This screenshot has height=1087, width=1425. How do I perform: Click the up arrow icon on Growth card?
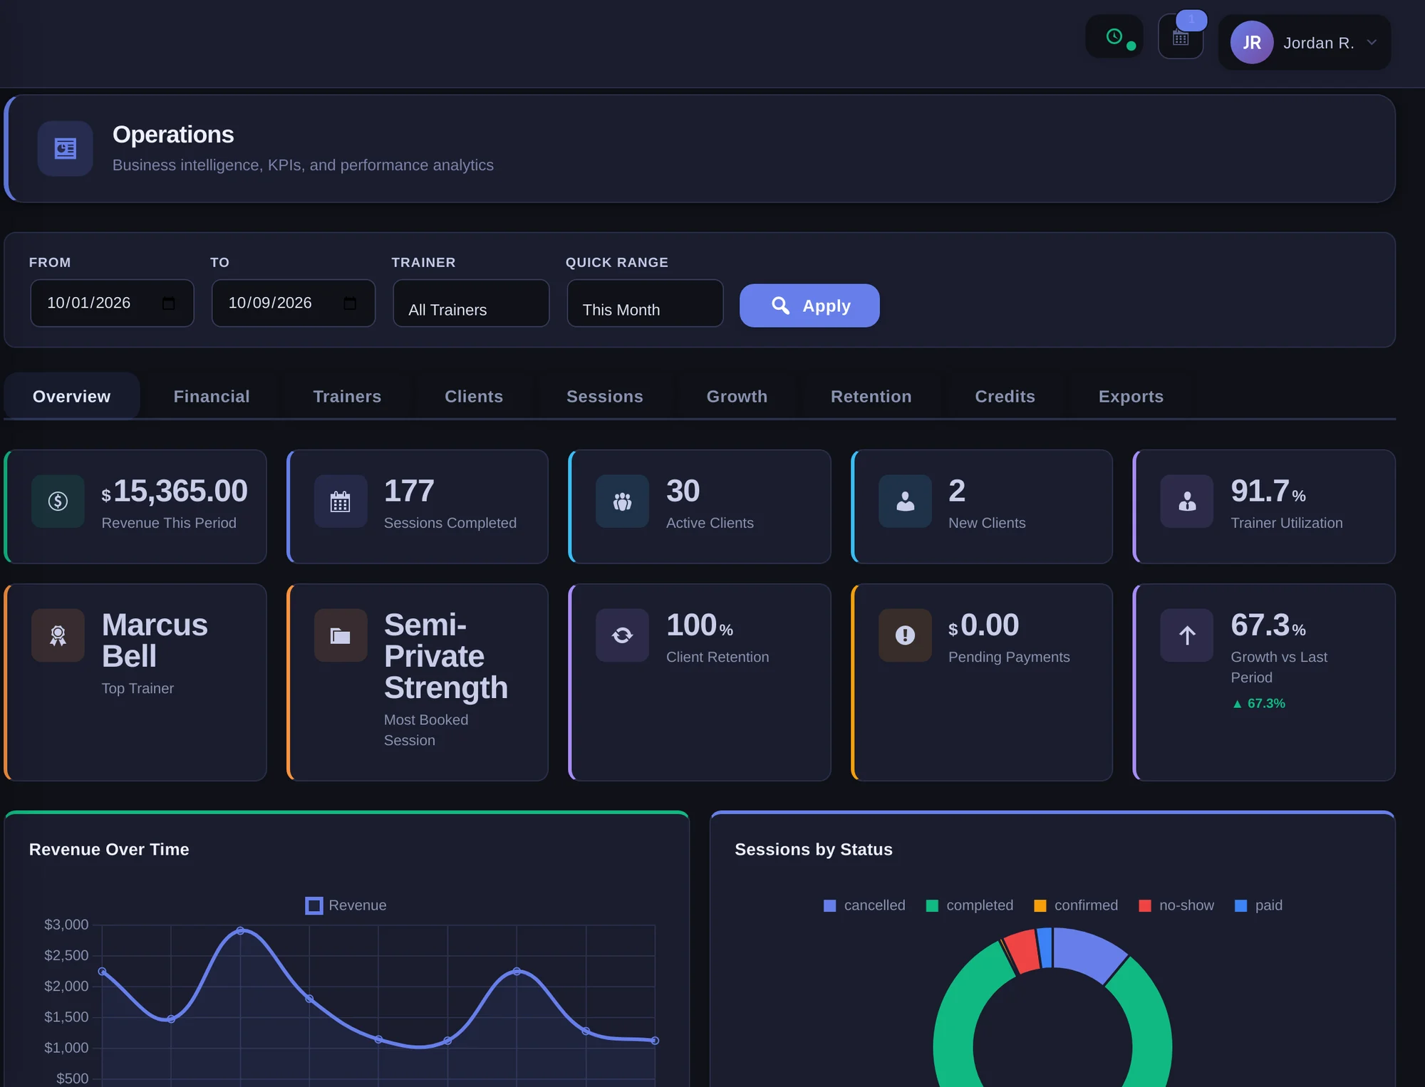[x=1187, y=635]
